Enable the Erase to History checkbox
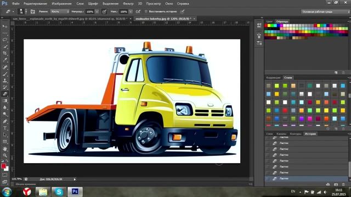351x197 pixels. [x=146, y=11]
